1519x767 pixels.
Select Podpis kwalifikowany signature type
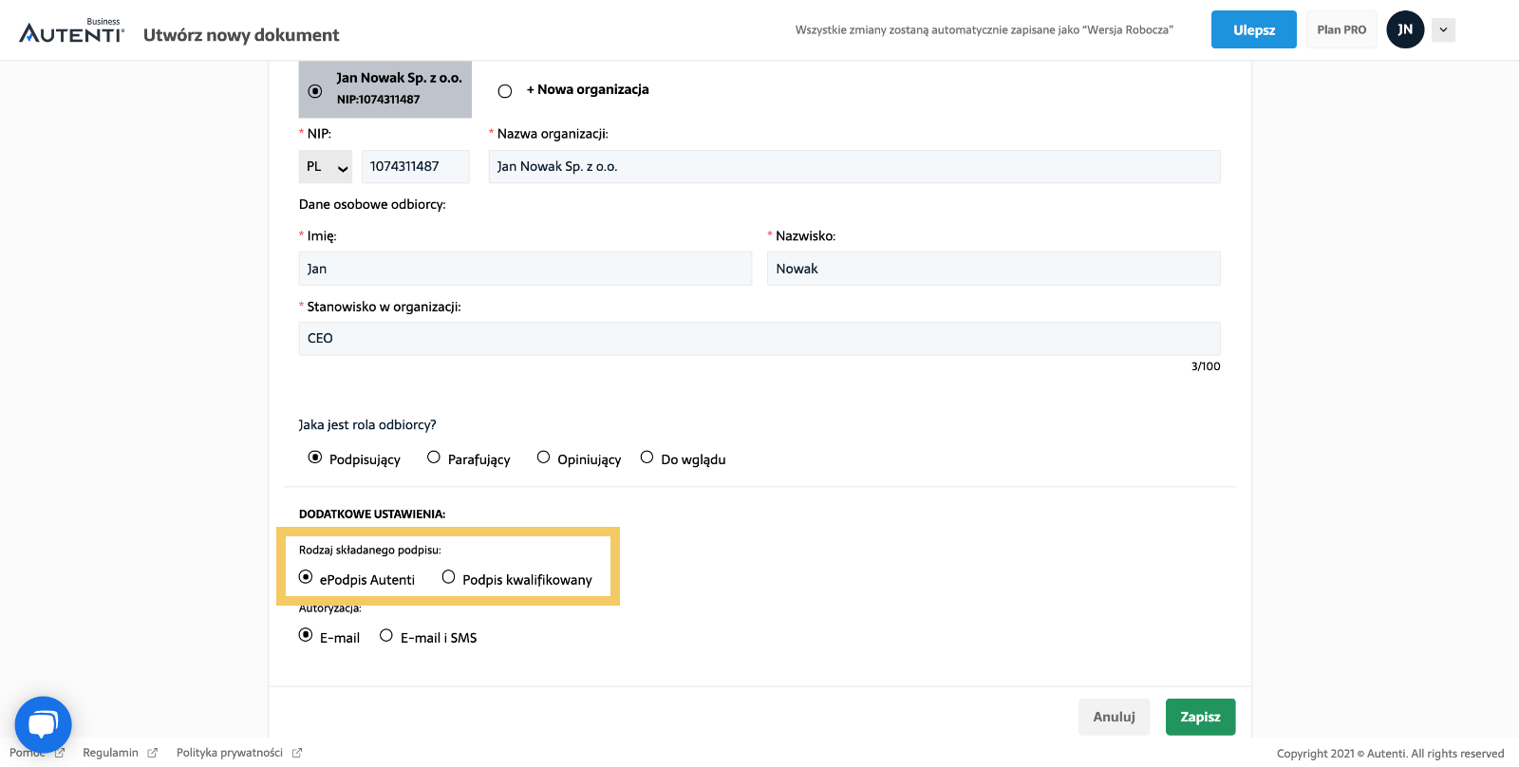pyautogui.click(x=449, y=577)
